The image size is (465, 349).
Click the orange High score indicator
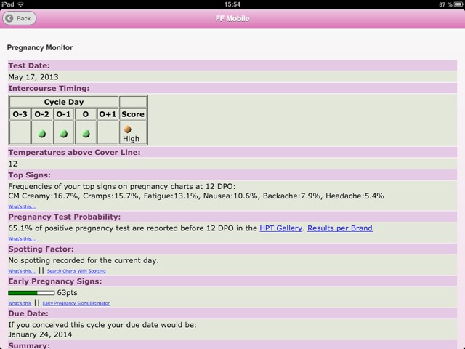click(128, 129)
